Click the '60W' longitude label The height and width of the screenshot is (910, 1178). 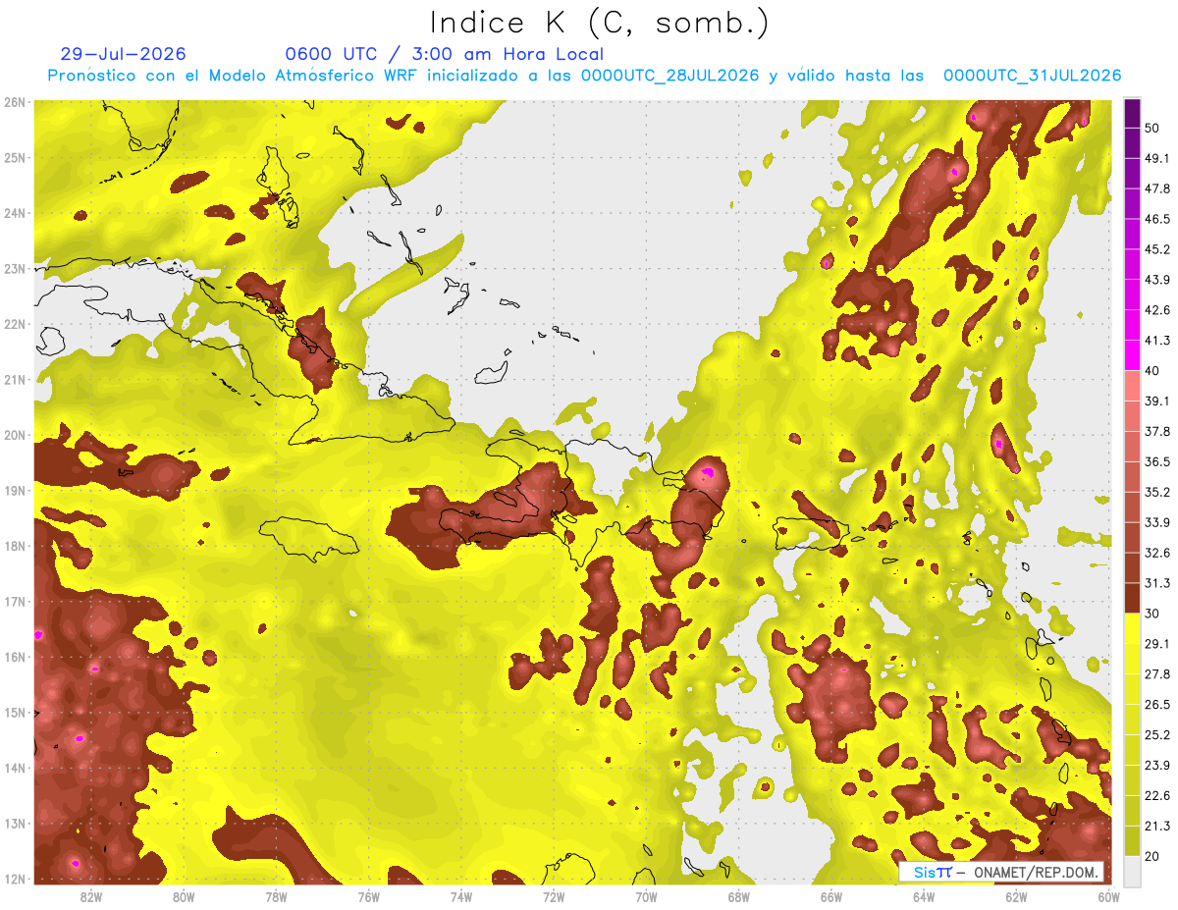(1108, 896)
